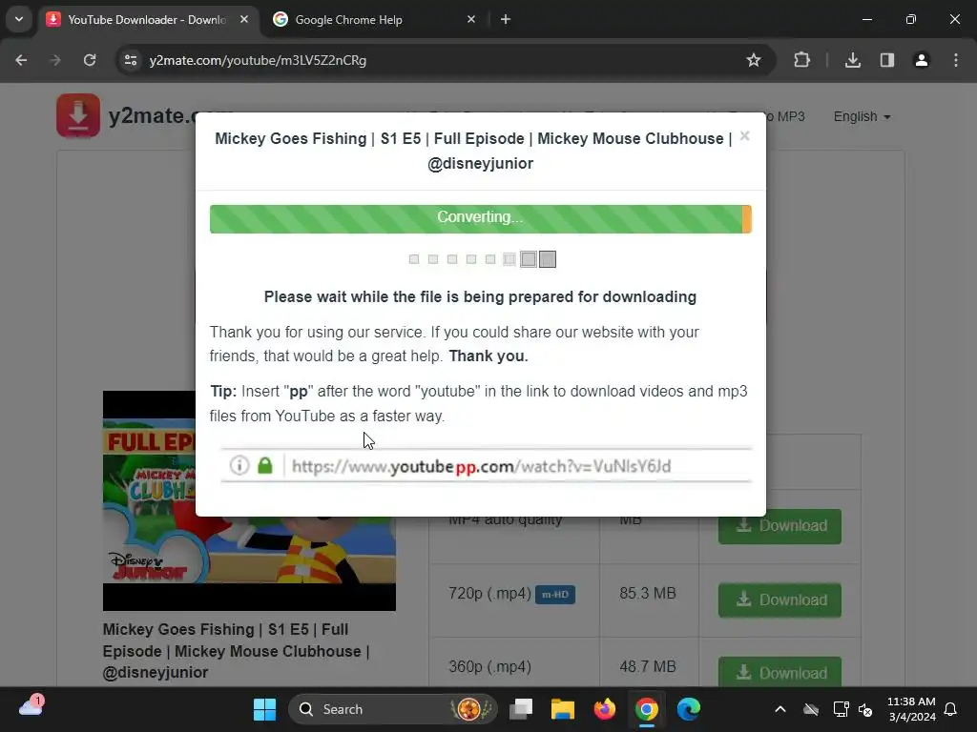Click the 85.3 MB file size cell
This screenshot has height=732, width=977.
648,593
